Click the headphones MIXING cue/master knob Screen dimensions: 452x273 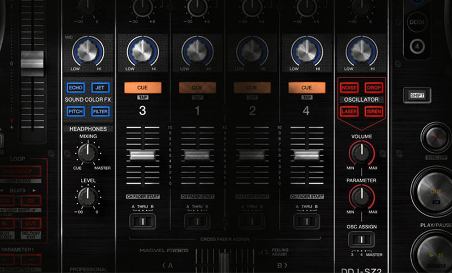pyautogui.click(x=88, y=153)
